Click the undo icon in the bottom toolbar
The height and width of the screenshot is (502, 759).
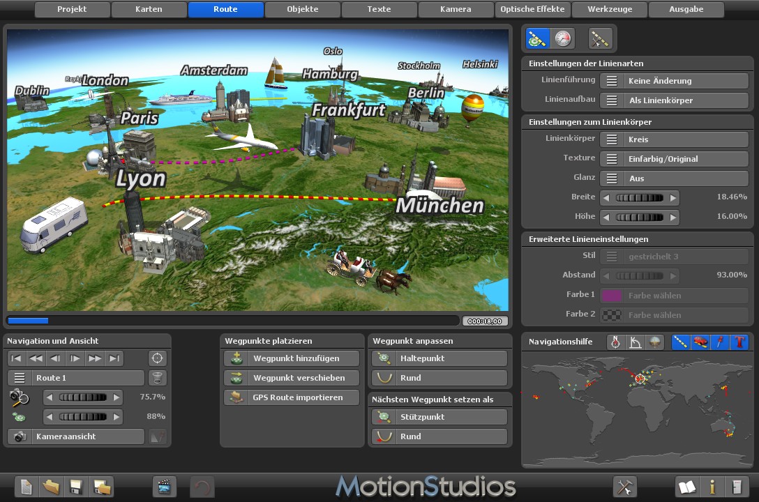pyautogui.click(x=202, y=486)
